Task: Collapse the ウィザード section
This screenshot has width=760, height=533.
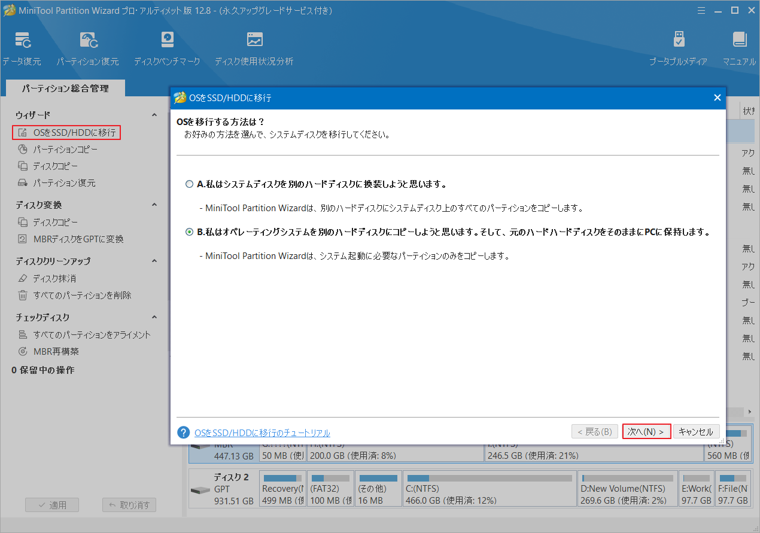Action: pyautogui.click(x=154, y=115)
